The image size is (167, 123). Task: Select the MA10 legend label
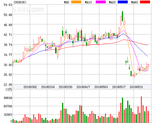(88, 2)
